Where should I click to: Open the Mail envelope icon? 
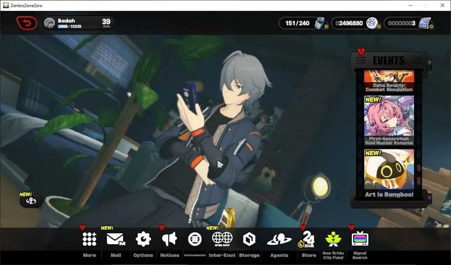(115, 239)
